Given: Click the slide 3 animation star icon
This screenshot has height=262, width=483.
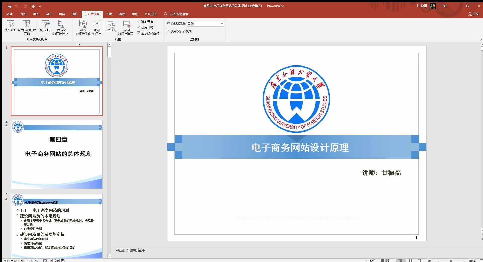Looking at the screenshot, I should coord(6,199).
